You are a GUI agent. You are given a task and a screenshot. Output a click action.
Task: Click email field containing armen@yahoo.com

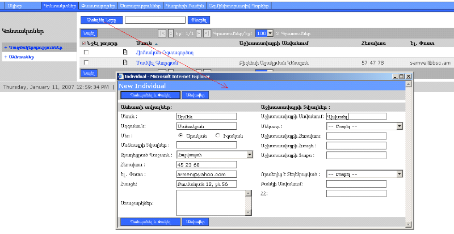[206, 175]
